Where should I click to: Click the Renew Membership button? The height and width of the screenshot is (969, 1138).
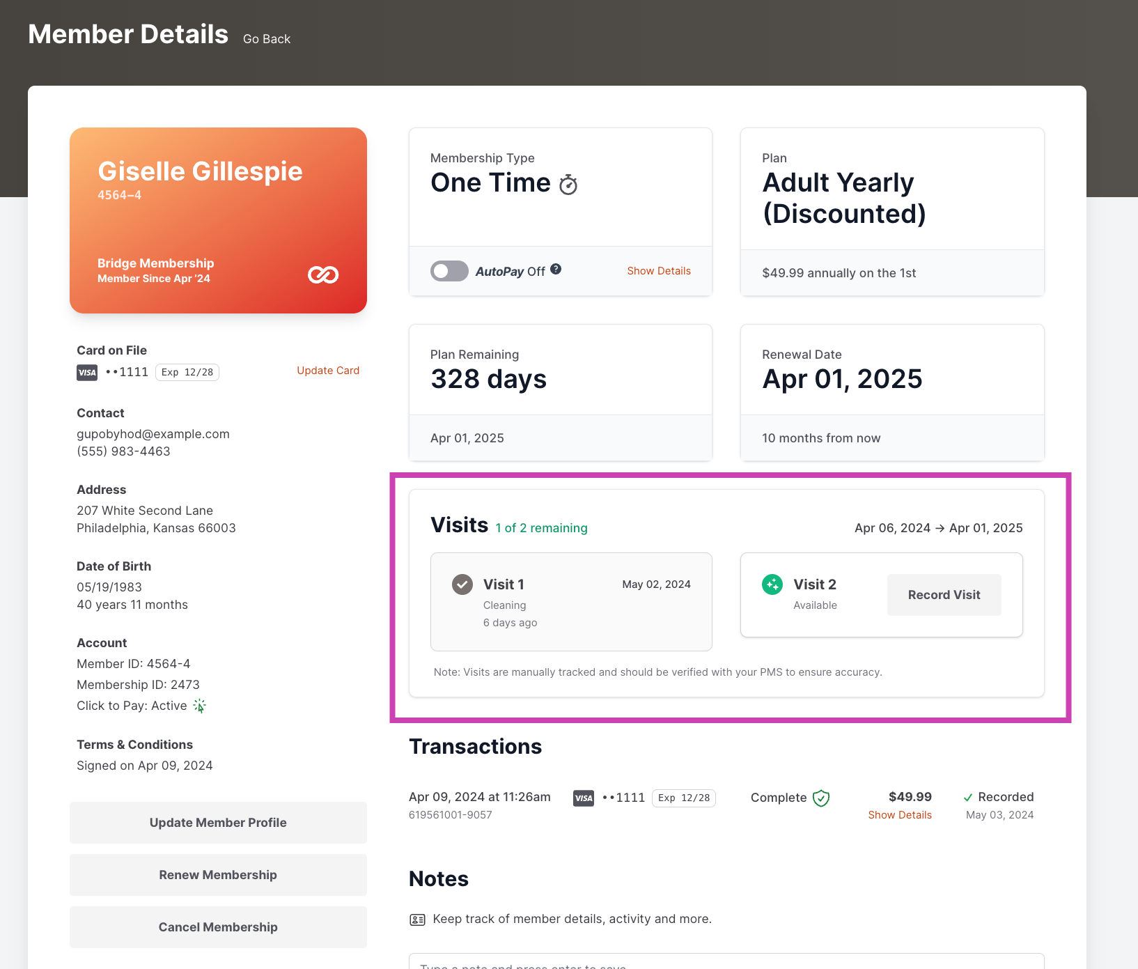point(218,875)
